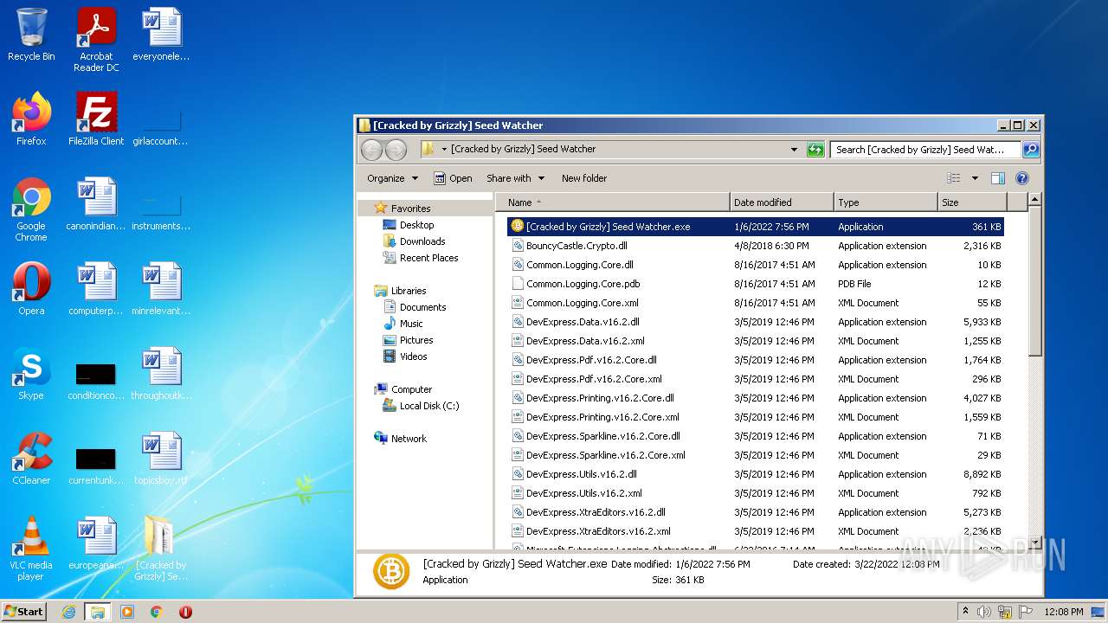
Task: Open VLC media player shortcut
Action: (31, 549)
